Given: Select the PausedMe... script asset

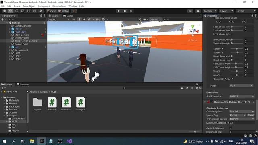Looking at the screenshot, I should 66,104.
